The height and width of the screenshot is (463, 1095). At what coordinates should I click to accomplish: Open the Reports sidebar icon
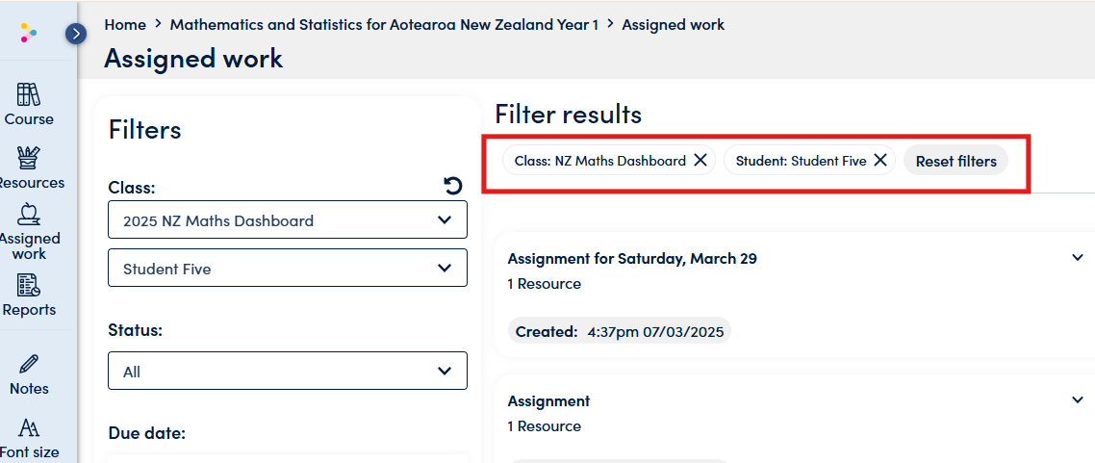(x=29, y=296)
